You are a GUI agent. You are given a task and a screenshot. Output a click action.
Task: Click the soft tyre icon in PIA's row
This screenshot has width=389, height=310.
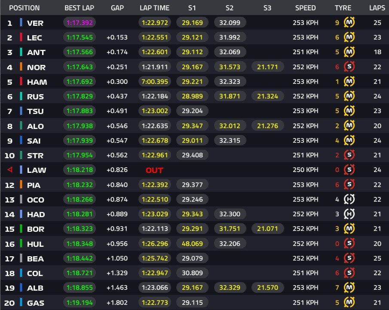point(349,184)
